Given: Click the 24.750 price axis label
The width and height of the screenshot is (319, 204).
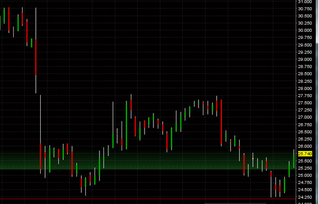Looking at the screenshot, I should [x=305, y=183].
